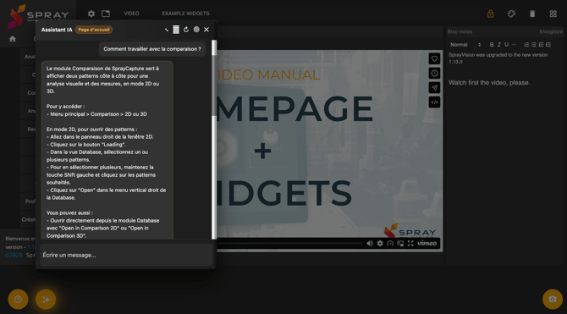
Task: Go to the home page icon
Action: pyautogui.click(x=13, y=39)
